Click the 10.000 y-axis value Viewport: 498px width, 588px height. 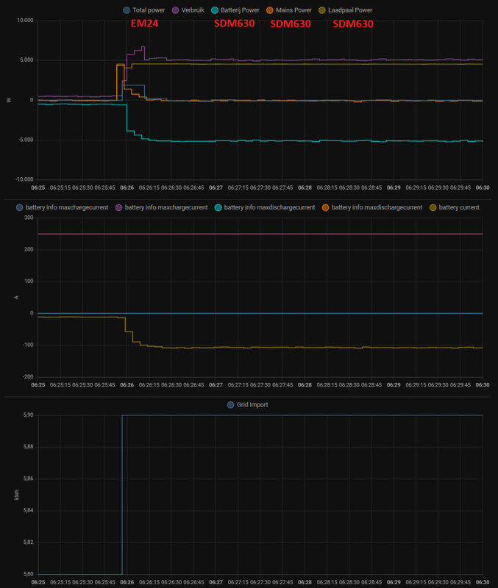click(x=25, y=21)
